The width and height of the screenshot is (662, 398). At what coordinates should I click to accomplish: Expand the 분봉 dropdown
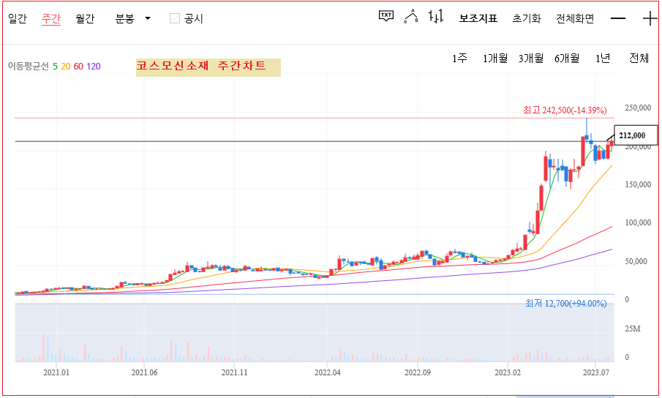[x=132, y=18]
